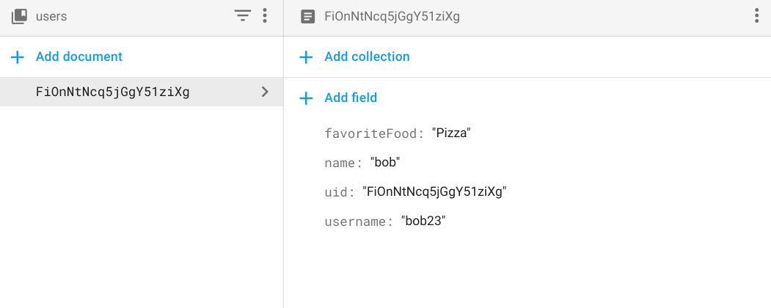Image resolution: width=771 pixels, height=308 pixels.
Task: Expand document via right chevron arrow
Action: 265,92
